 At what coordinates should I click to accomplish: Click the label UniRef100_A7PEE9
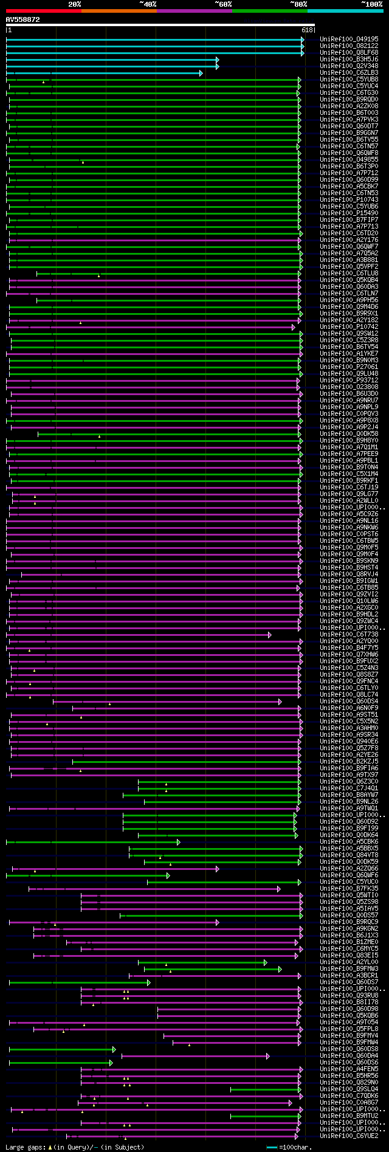pos(349,454)
